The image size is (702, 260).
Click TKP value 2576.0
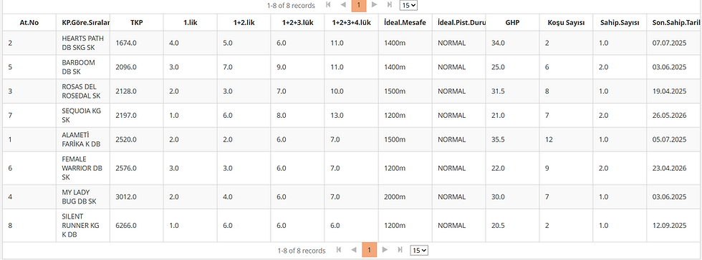tap(126, 168)
